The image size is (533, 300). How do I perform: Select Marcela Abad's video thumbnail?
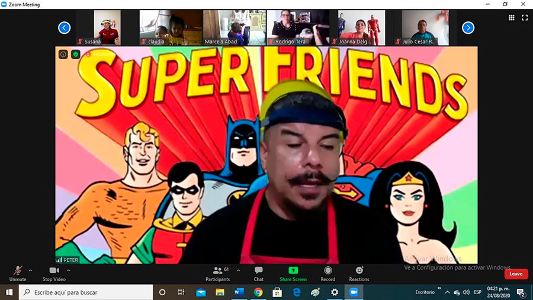(235, 27)
